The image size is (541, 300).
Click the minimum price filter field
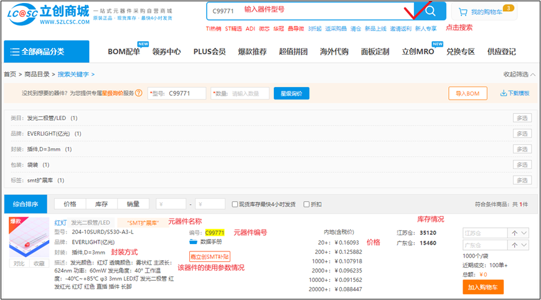(x=171, y=204)
